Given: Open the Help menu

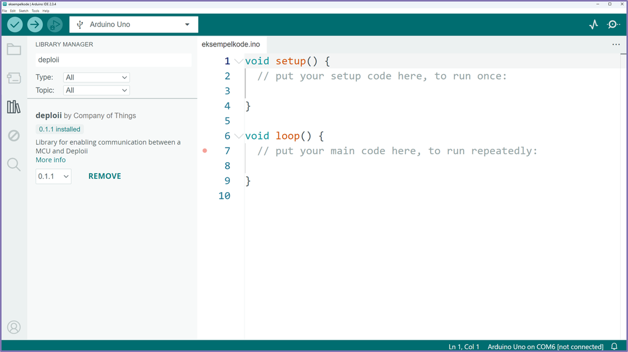Looking at the screenshot, I should [x=46, y=11].
